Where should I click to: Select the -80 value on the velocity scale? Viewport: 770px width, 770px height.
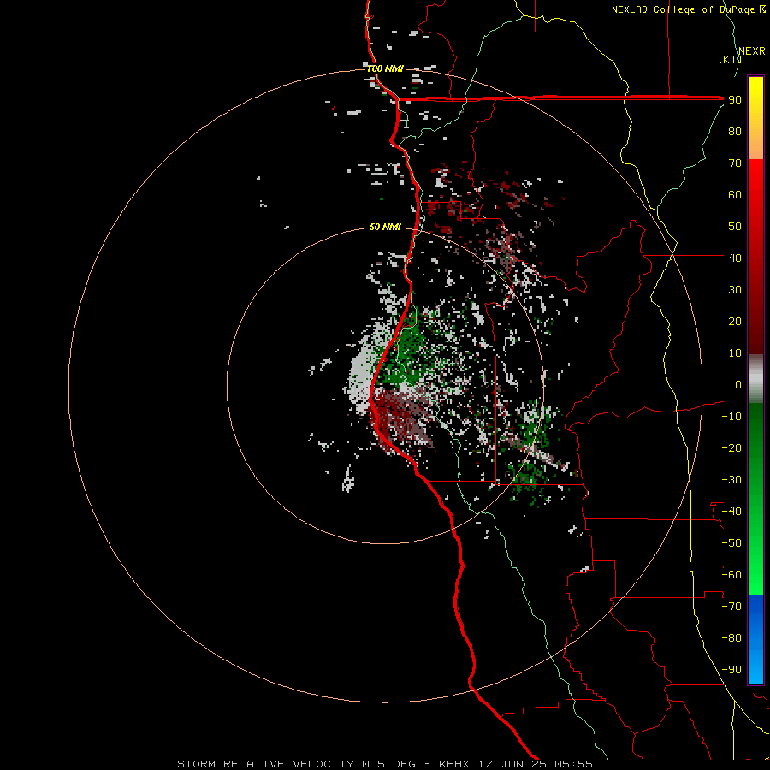[731, 638]
